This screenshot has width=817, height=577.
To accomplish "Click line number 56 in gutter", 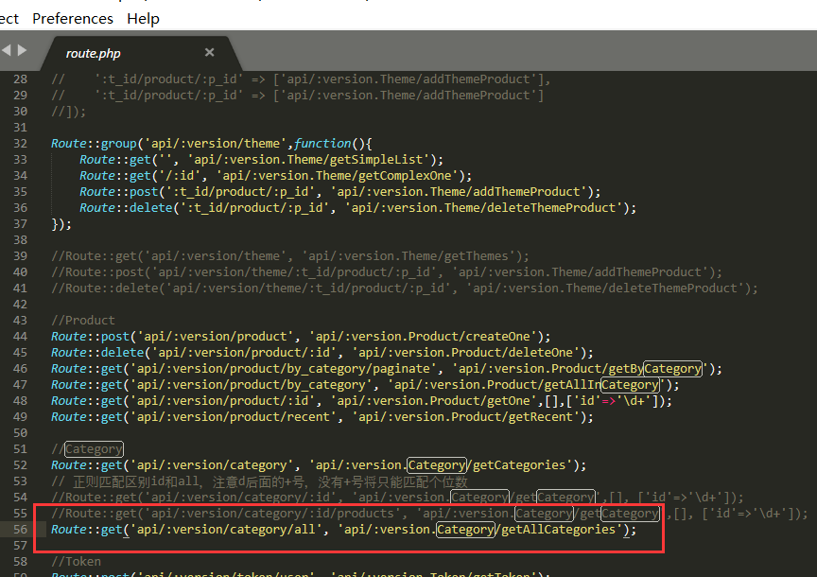I will (x=20, y=530).
